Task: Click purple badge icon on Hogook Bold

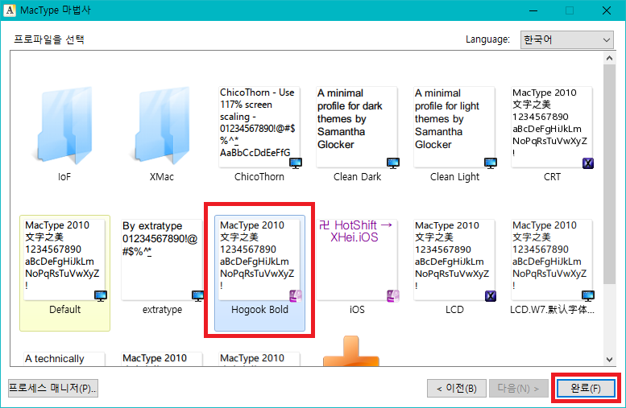Action: (296, 295)
